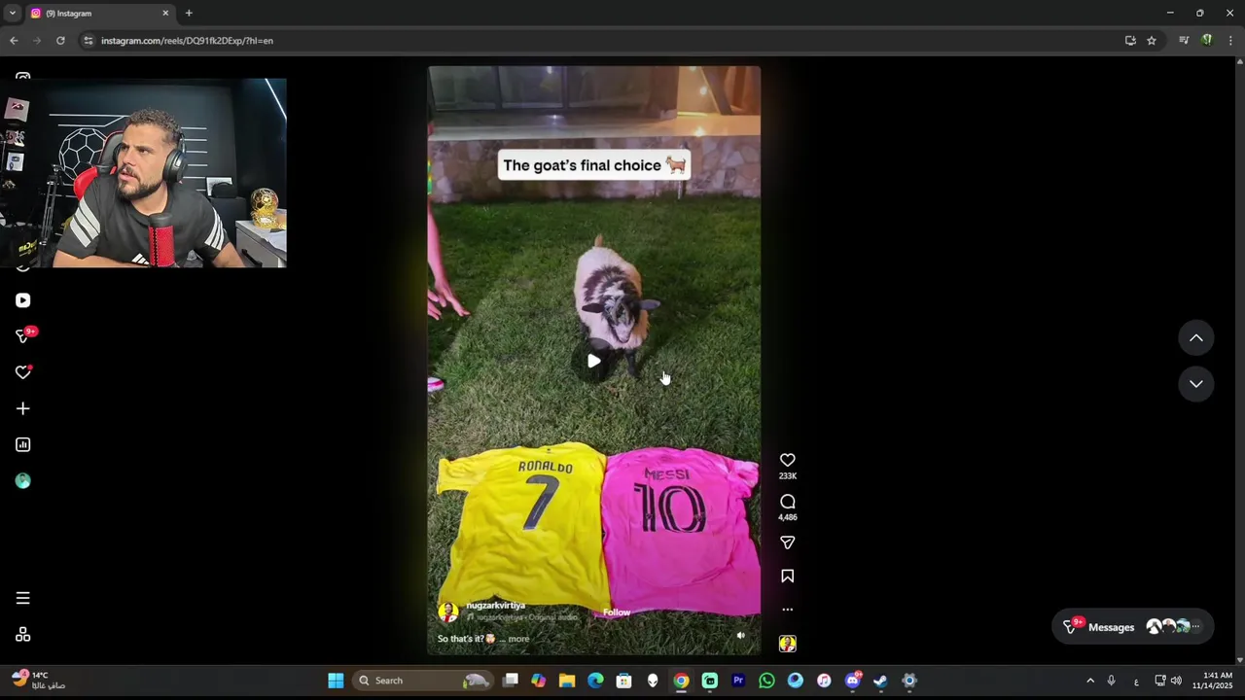1245x700 pixels.
Task: Open Discord from the taskbar
Action: [x=853, y=681]
